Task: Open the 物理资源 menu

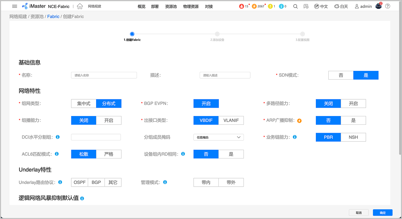Action: 191,6
